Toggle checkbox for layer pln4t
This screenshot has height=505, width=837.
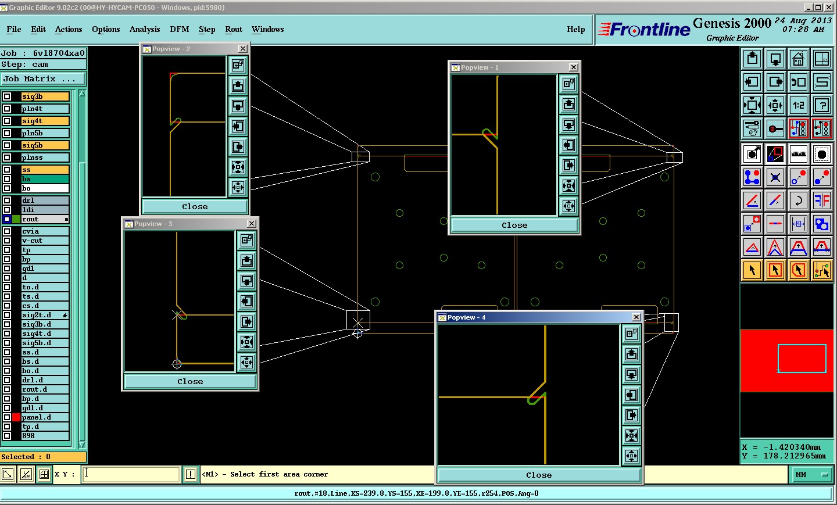pos(7,109)
